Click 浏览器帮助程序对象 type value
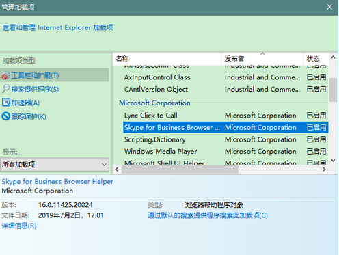 [214, 205]
